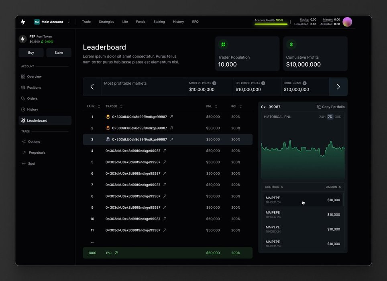Click the MMPEPE Profits info icon
387x281 pixels.
pos(214,83)
